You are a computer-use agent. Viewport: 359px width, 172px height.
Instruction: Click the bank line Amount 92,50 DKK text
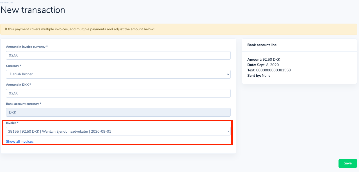[264, 60]
